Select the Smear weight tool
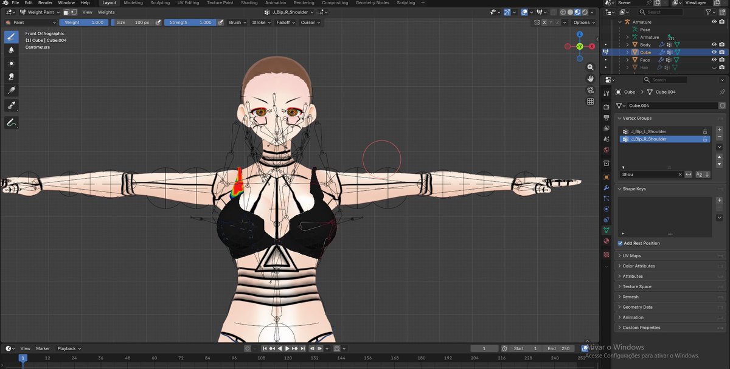 (x=11, y=77)
